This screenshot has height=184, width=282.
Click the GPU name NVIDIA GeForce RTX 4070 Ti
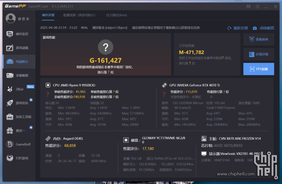(199, 85)
